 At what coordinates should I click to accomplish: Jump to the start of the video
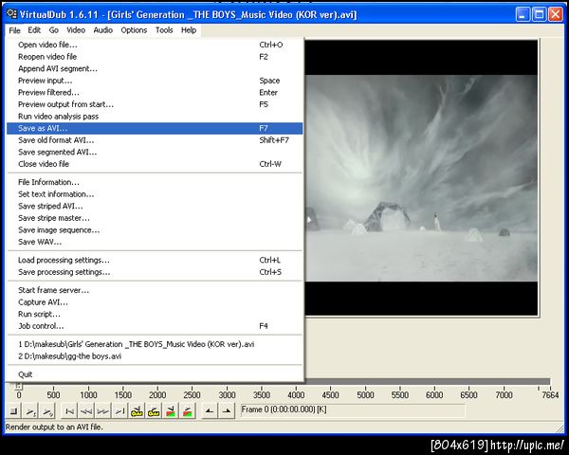69,411
